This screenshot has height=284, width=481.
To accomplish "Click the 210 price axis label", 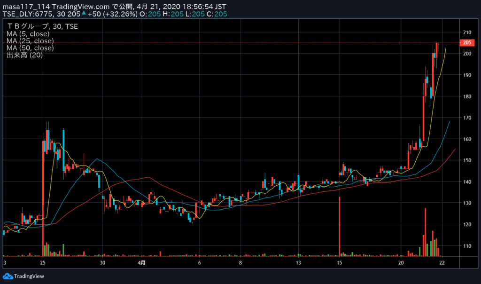I will [467, 32].
